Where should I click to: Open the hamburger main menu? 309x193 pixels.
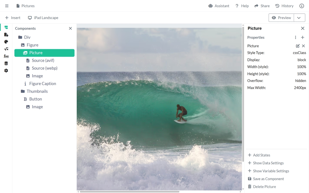[7, 6]
